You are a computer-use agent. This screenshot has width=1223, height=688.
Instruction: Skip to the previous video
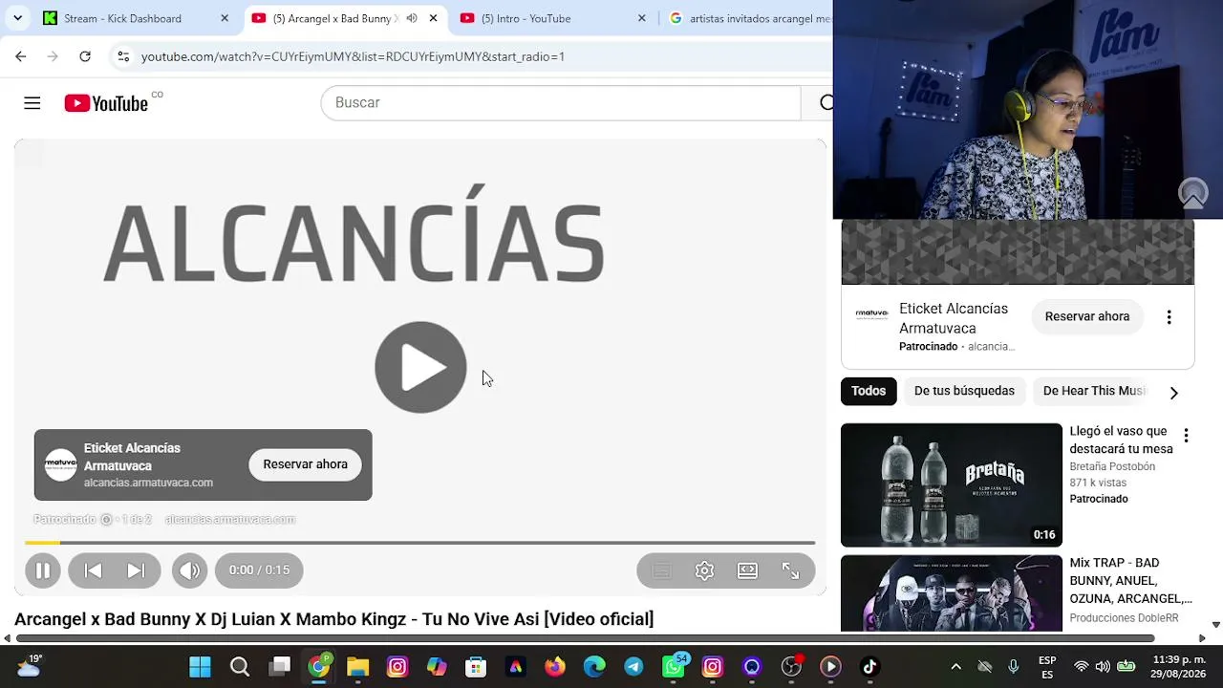93,570
